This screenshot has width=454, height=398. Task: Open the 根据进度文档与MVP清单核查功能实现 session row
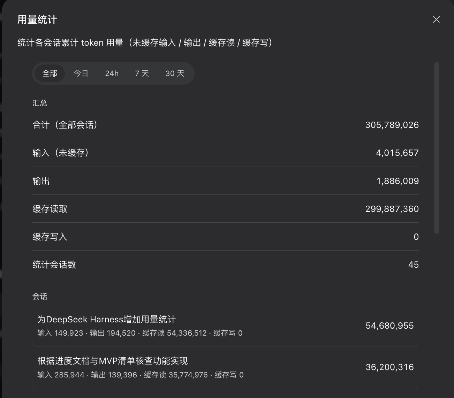click(226, 367)
